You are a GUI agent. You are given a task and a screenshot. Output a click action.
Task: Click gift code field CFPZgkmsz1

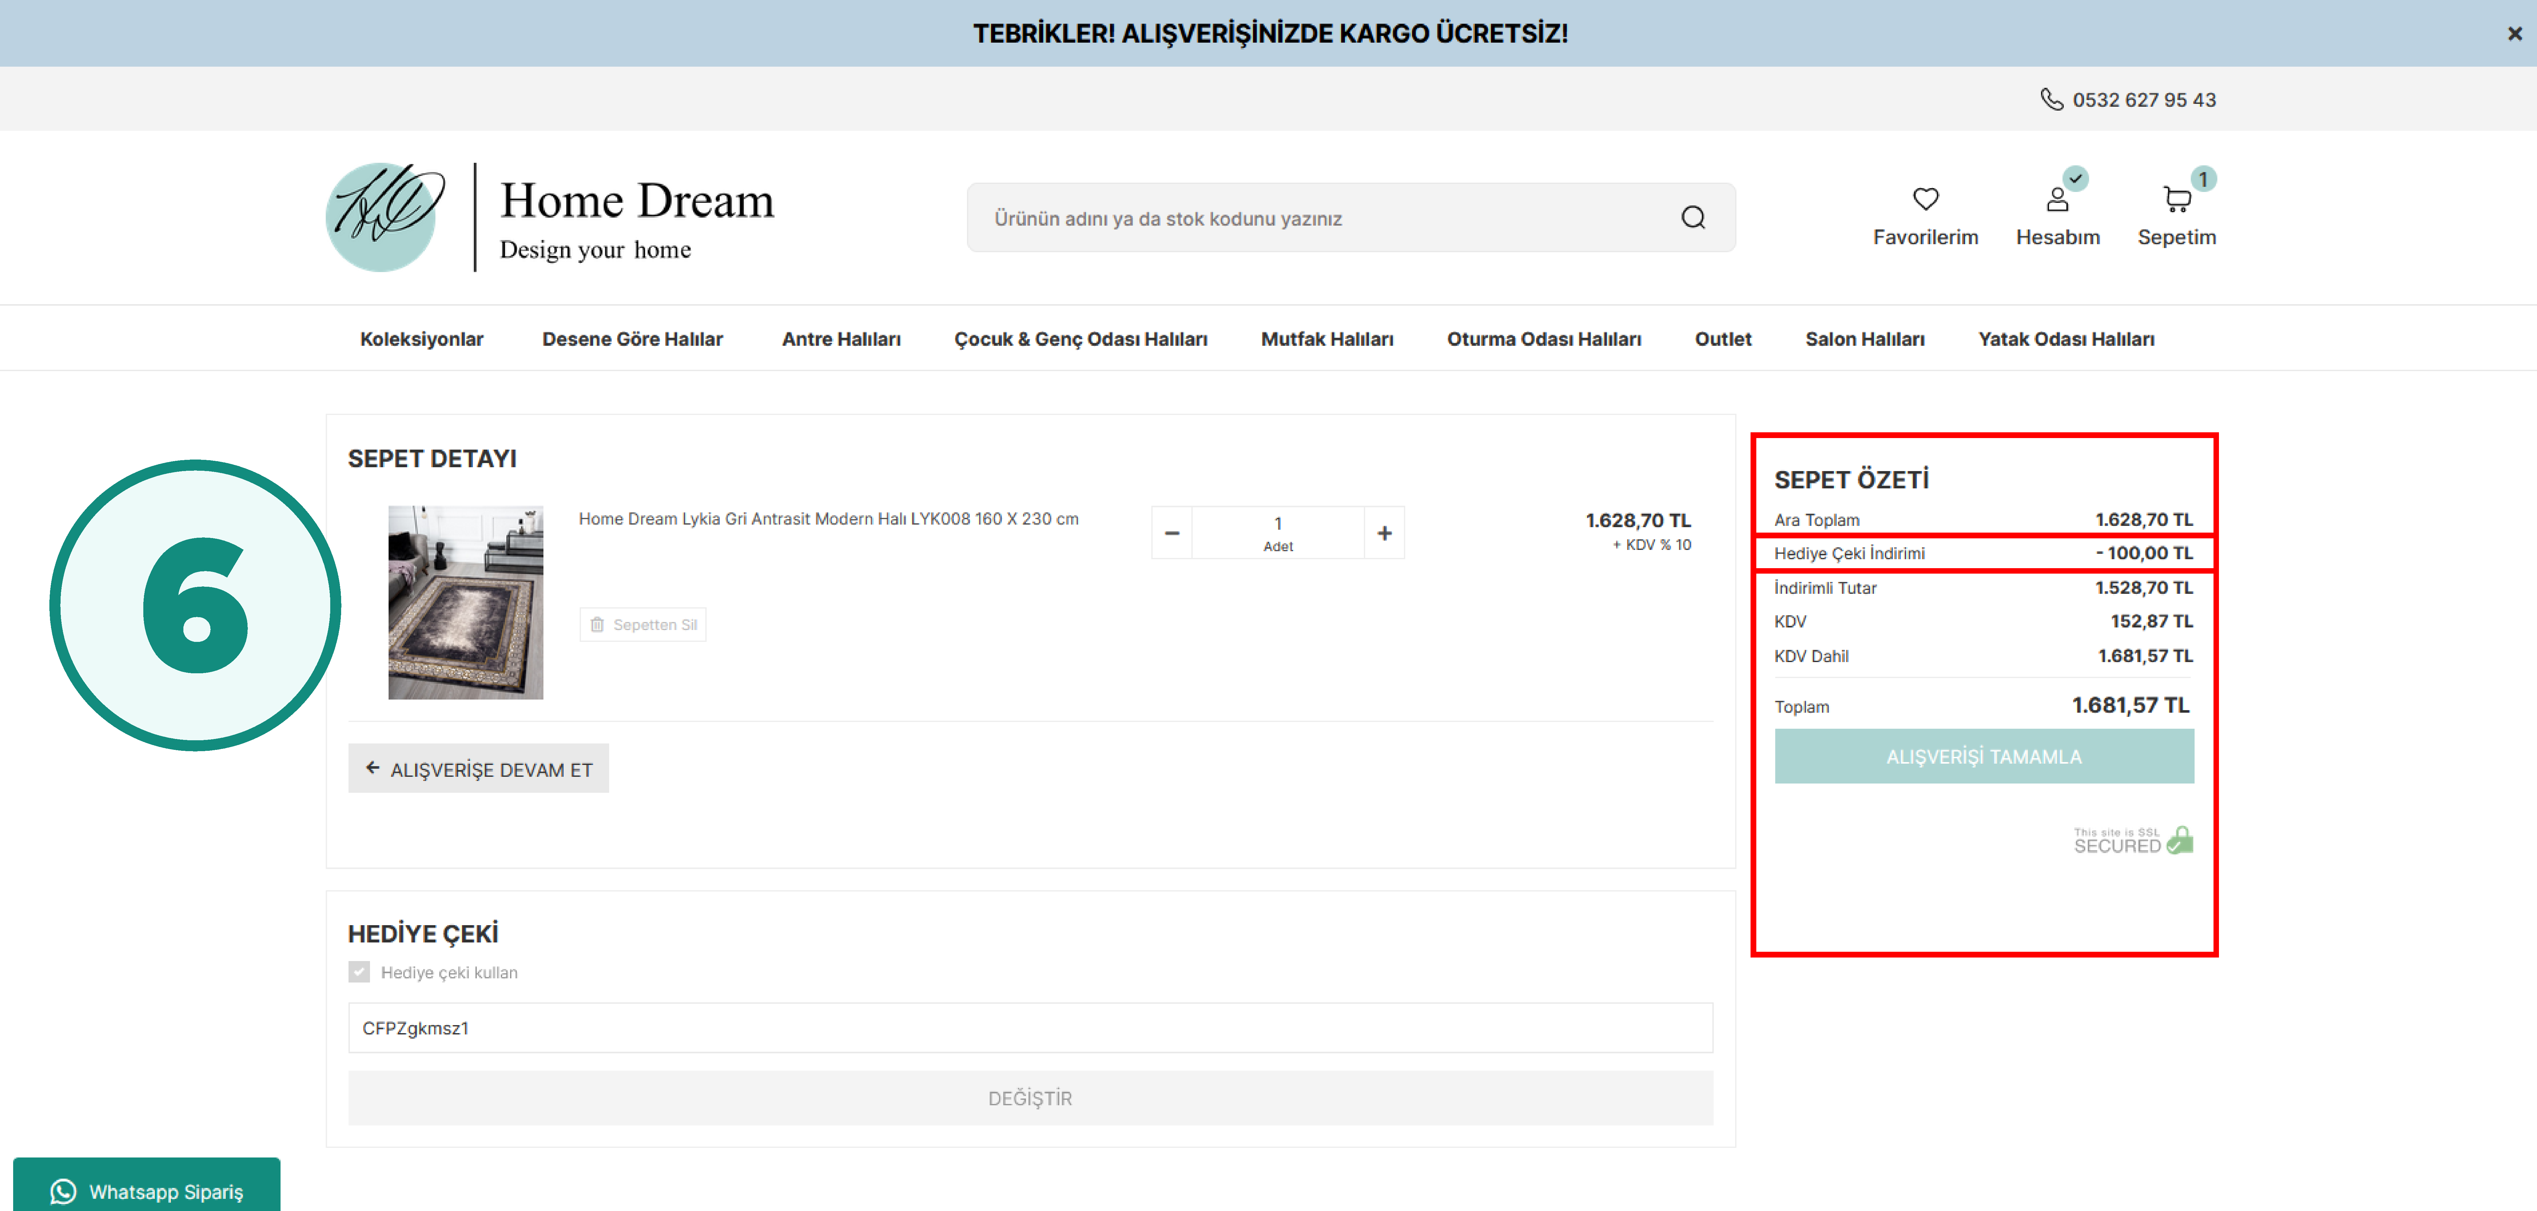(1030, 1028)
